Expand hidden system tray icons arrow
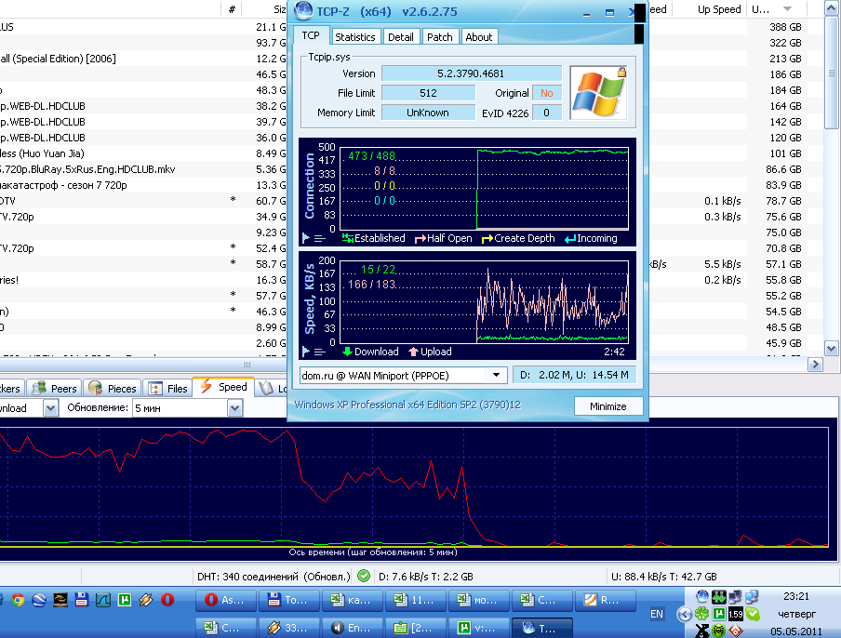Image resolution: width=841 pixels, height=638 pixels. (685, 614)
